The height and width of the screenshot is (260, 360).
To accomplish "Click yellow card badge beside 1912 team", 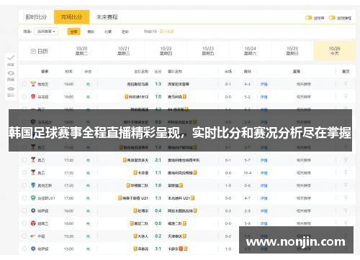I will tap(127, 96).
